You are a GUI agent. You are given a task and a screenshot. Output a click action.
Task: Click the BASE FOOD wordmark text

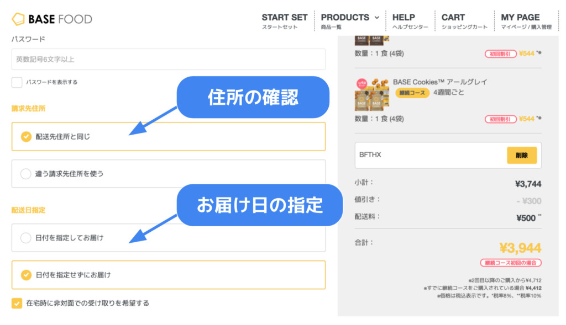[x=60, y=19]
